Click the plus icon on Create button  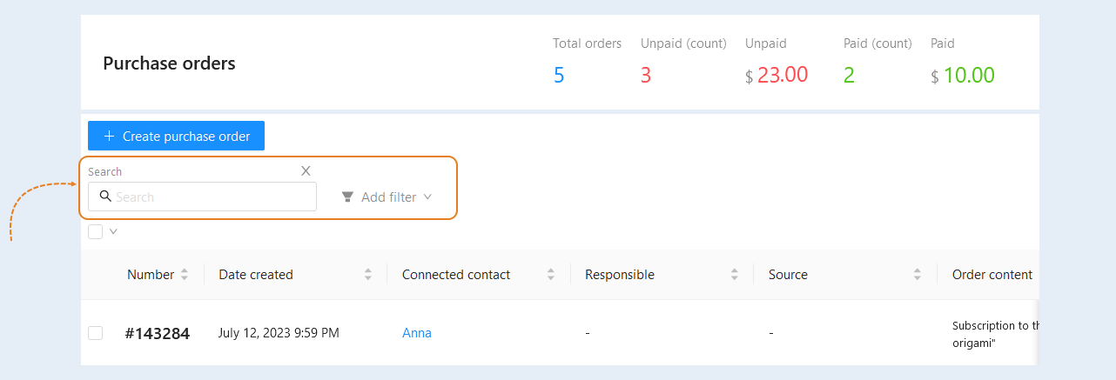pyautogui.click(x=109, y=137)
